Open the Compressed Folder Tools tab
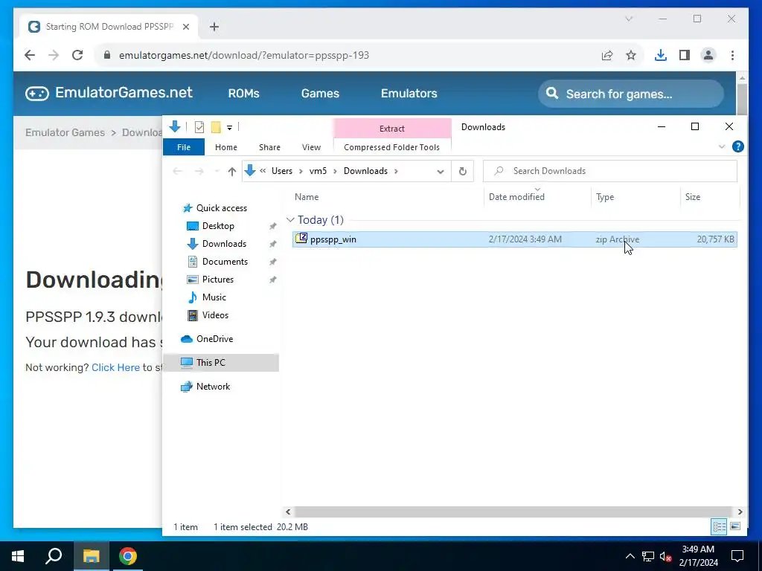Screen dimensions: 762x571 pyautogui.click(x=391, y=147)
